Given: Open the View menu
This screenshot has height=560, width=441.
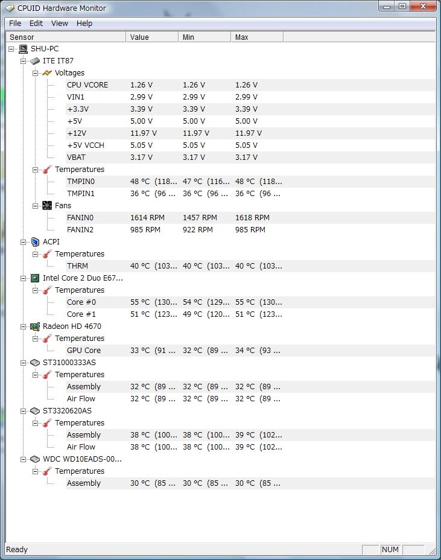Looking at the screenshot, I should point(60,24).
